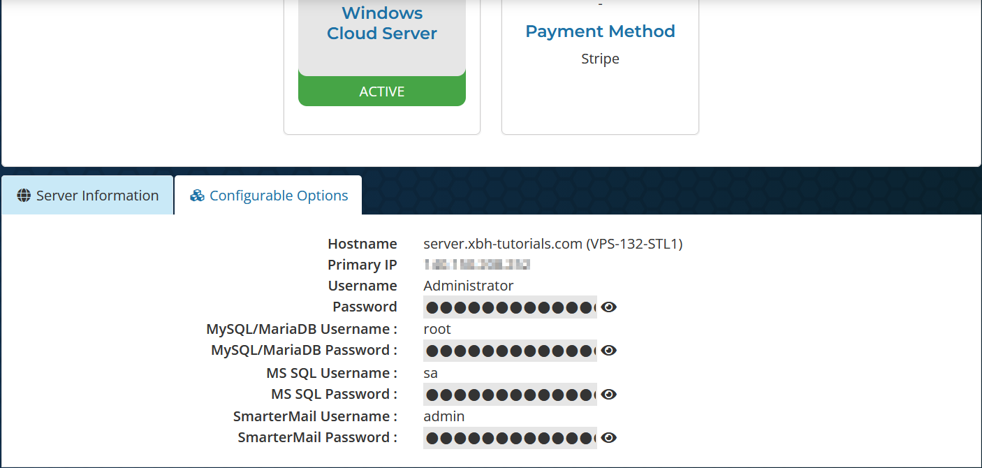Screen dimensions: 982x468
Task: Focus the masked SmarterMail Password field
Action: [x=510, y=437]
